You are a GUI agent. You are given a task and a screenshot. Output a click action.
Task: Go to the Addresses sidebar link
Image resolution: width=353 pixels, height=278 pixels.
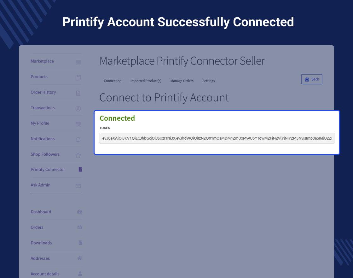(x=40, y=258)
